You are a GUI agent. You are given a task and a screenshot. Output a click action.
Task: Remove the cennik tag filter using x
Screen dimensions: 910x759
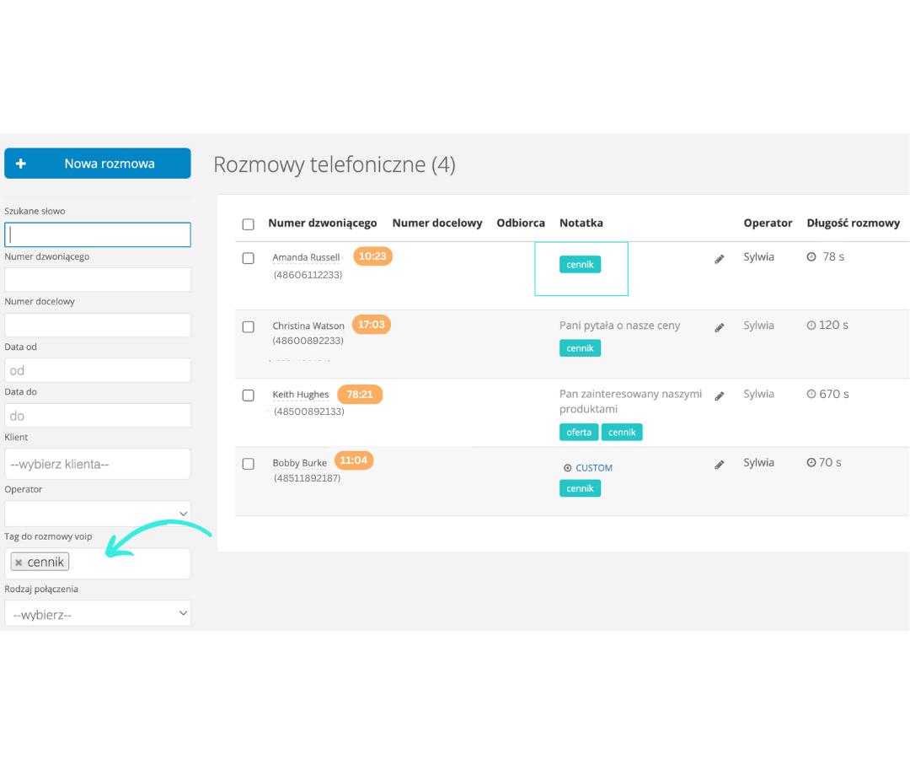(19, 563)
